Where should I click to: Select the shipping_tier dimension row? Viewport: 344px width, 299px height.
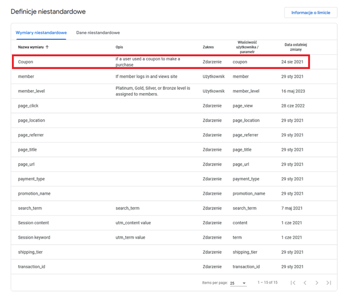(31, 251)
